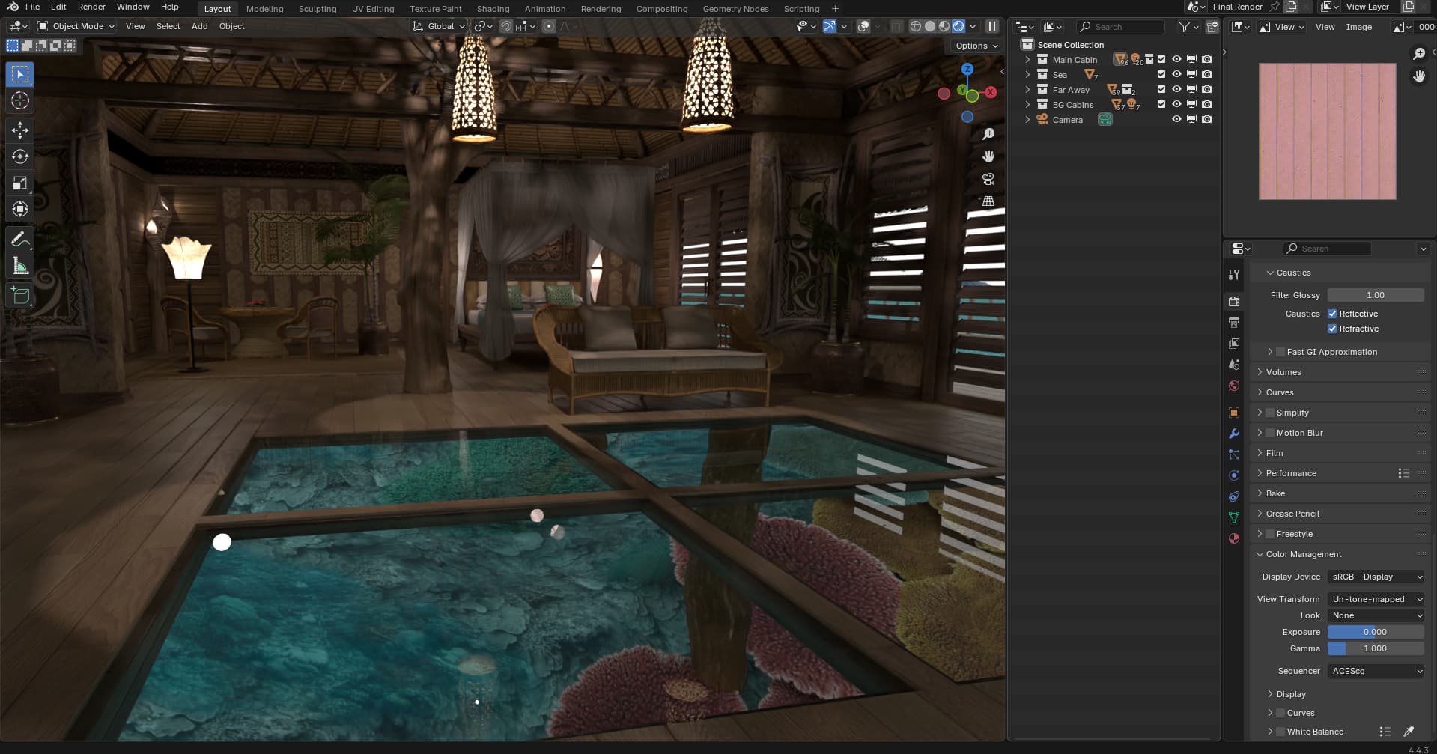Click the viewport zoom magnifier icon

pyautogui.click(x=988, y=134)
